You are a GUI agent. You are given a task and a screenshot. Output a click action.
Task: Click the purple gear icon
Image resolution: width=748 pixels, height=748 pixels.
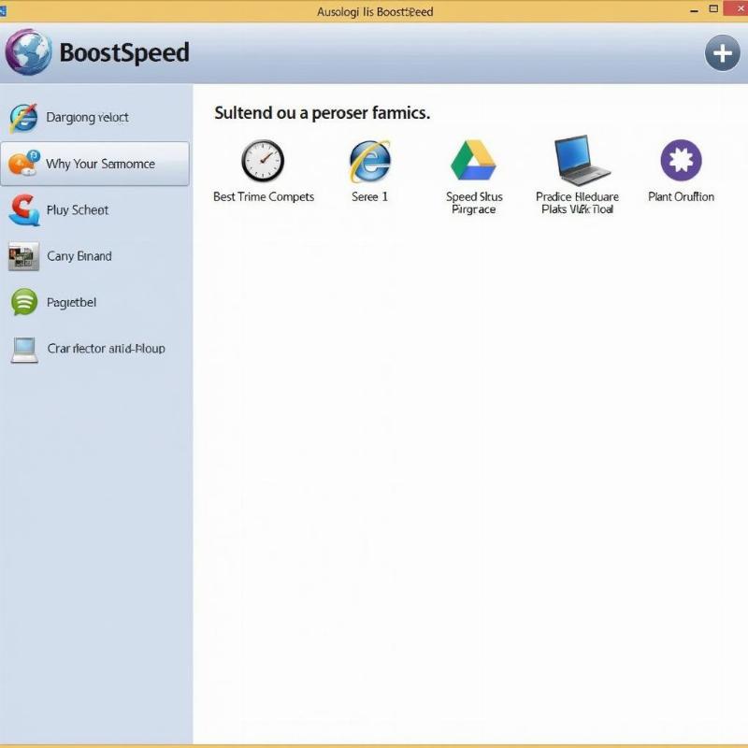click(681, 161)
